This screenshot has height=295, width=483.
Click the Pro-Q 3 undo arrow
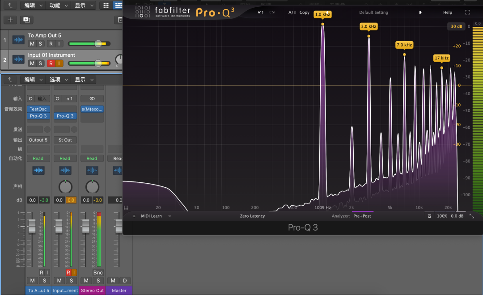(x=261, y=13)
